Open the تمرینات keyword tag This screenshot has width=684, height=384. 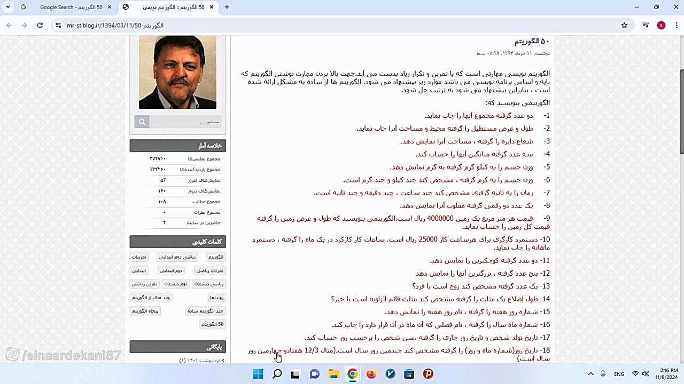[x=139, y=257]
